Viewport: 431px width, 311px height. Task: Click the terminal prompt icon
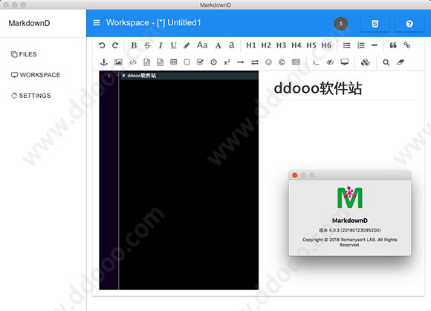[316, 63]
